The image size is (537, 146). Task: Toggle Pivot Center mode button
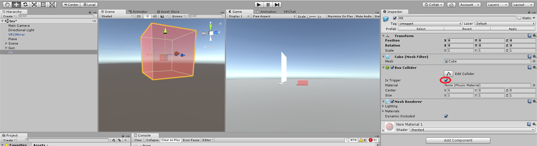point(71,5)
